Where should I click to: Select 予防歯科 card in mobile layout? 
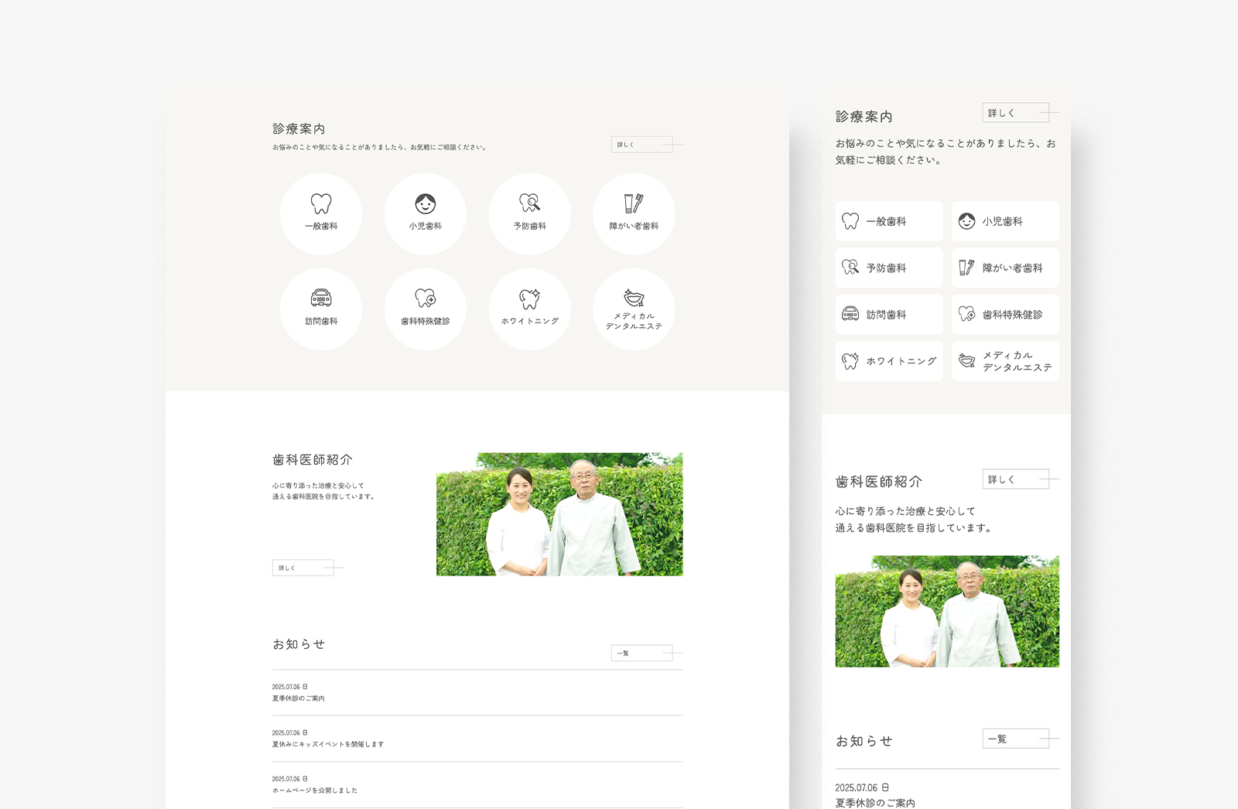click(889, 268)
